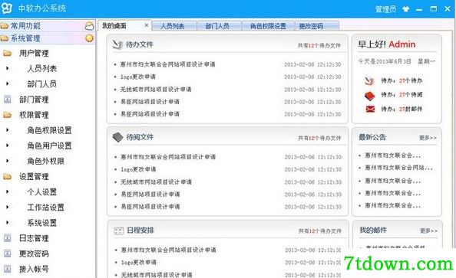Click the 系统管理 folder icon
456x278 pixels.
point(5,38)
